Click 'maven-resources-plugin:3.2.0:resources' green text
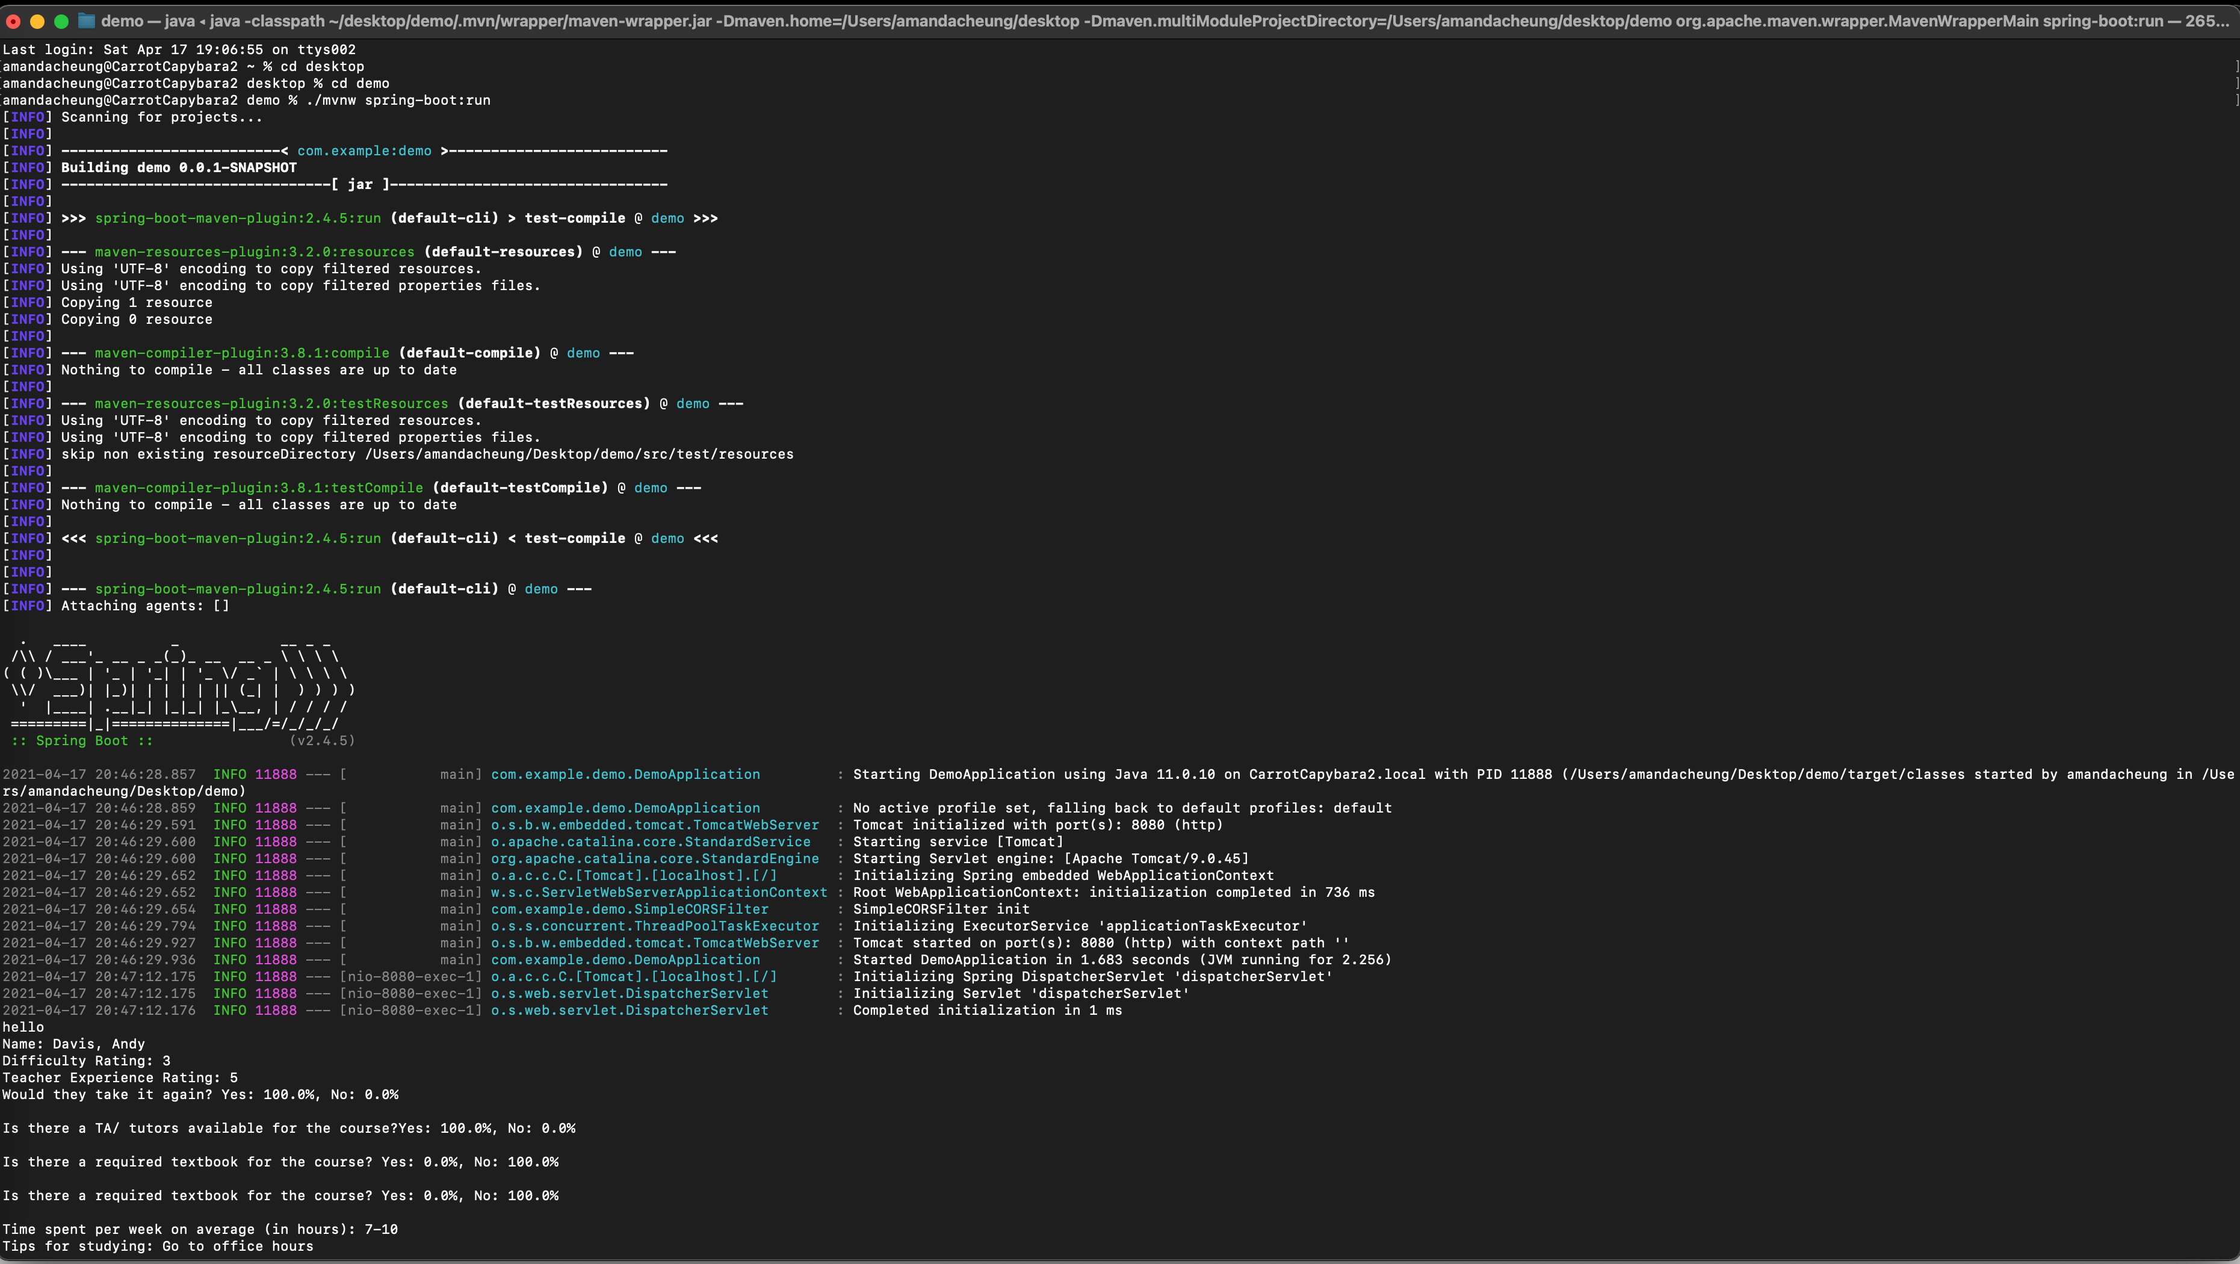2240x1264 pixels. [254, 252]
